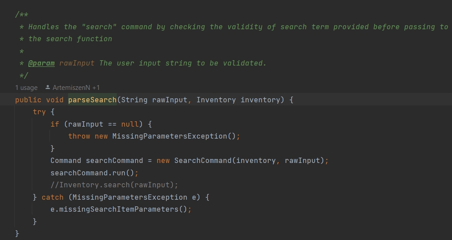
Task: Click the throw keyword
Action: coord(79,136)
